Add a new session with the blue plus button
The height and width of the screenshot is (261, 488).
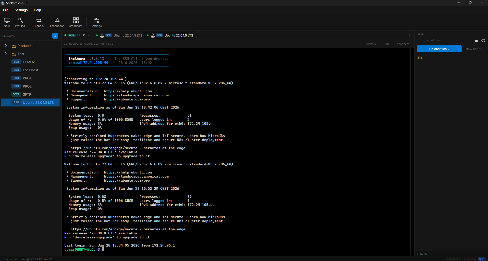click(x=55, y=36)
